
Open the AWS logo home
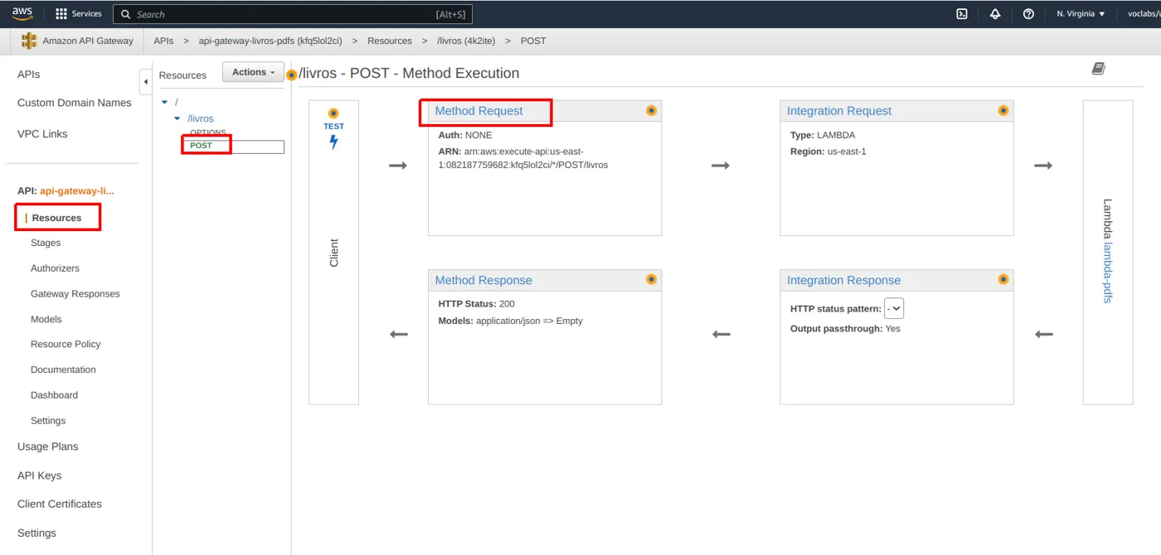coord(22,14)
